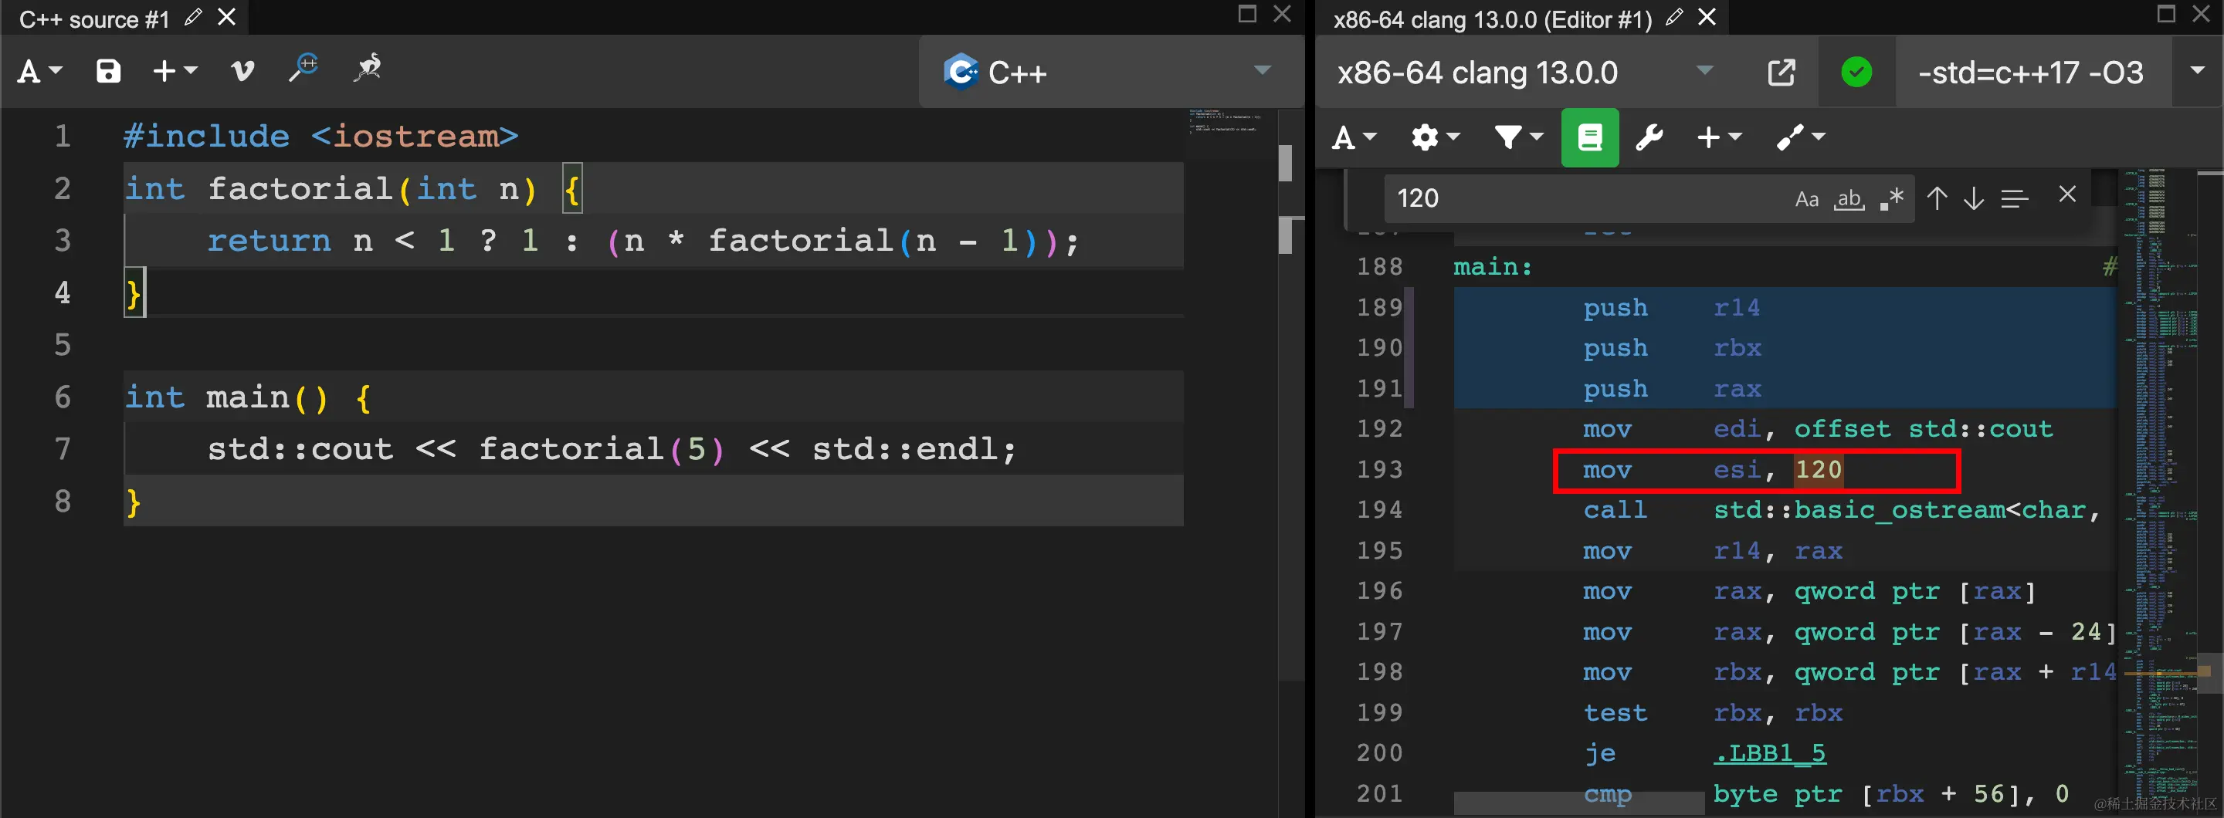Screen dimensions: 2224x818
Task: Click assembly line number 189
Action: [1378, 308]
